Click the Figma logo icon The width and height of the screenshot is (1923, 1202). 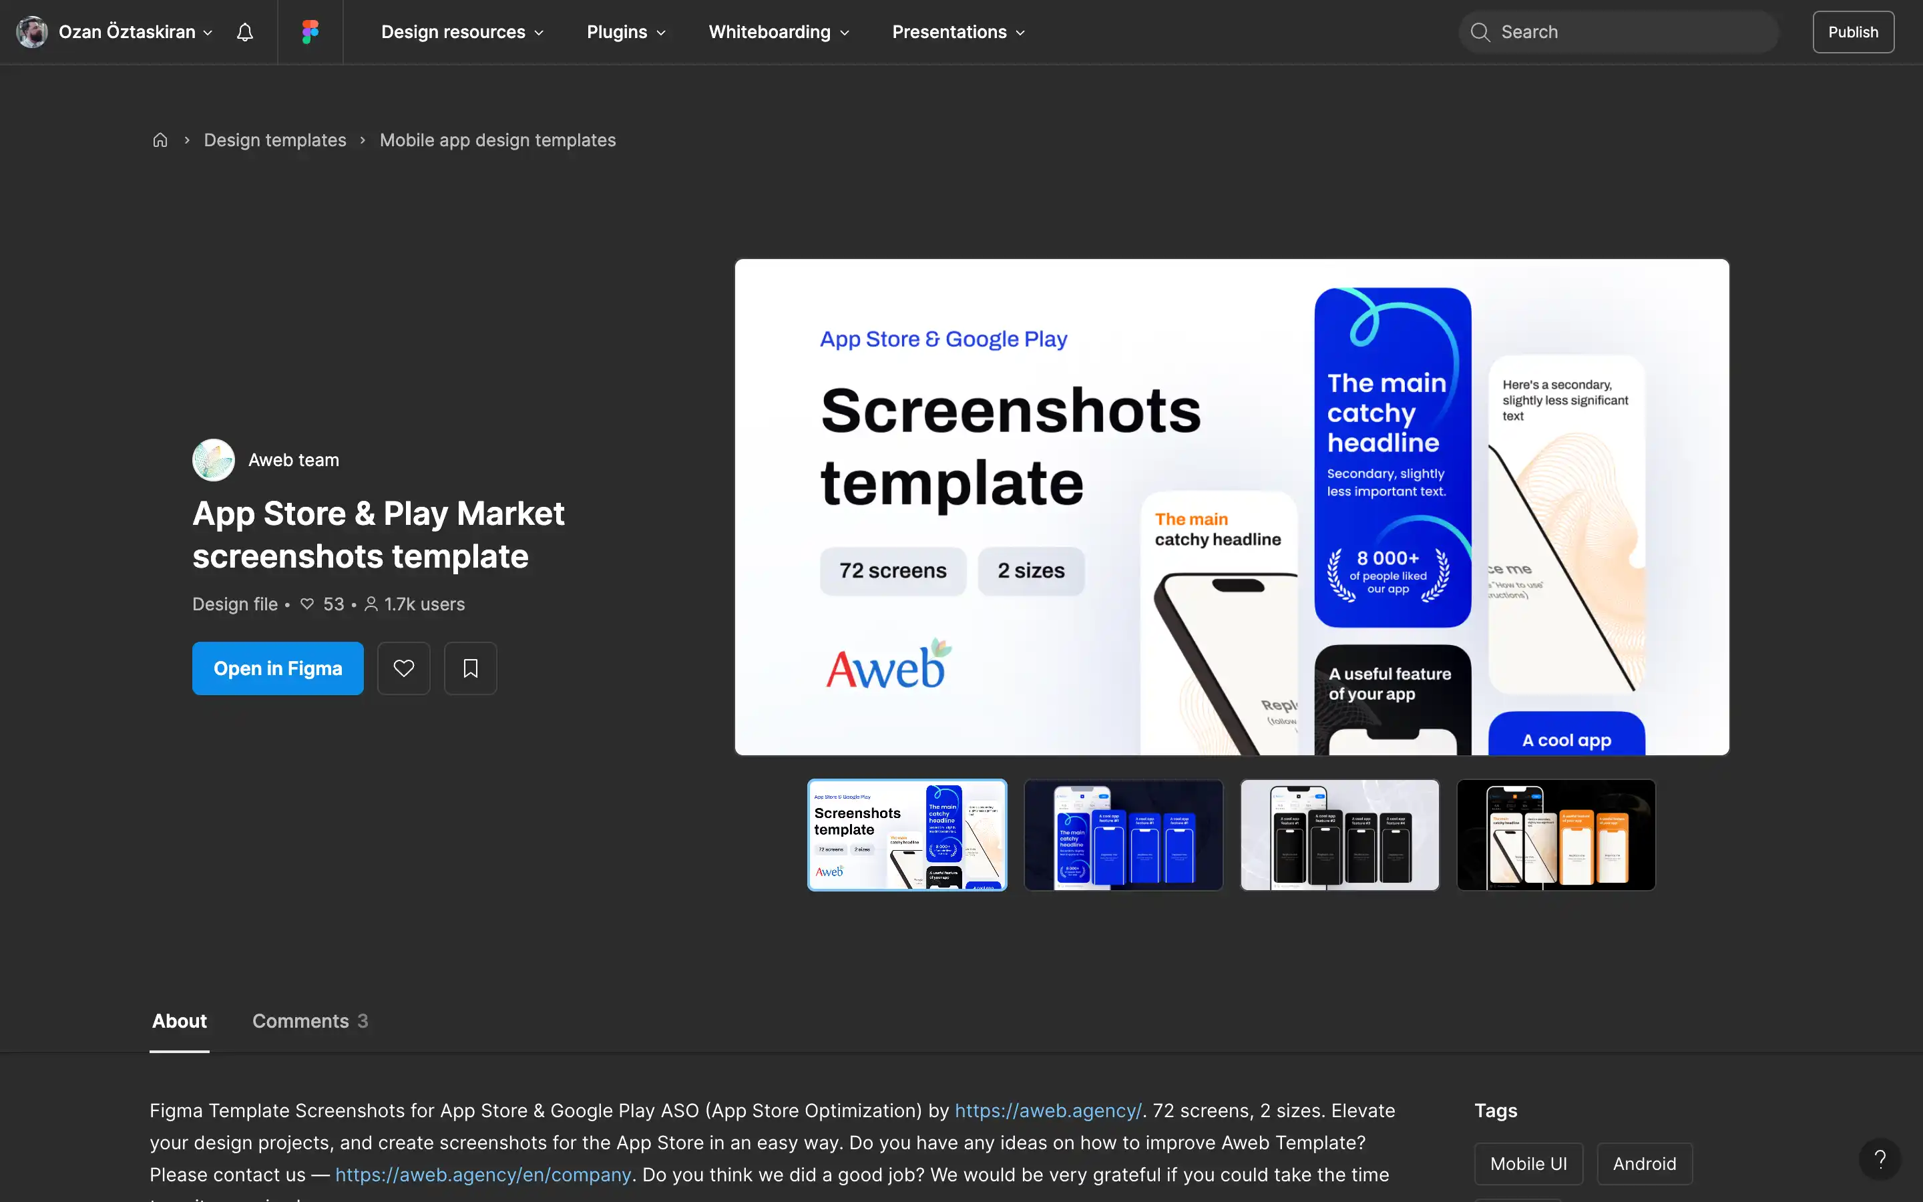[x=310, y=32]
